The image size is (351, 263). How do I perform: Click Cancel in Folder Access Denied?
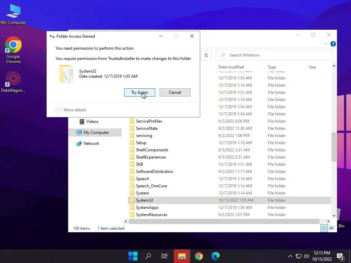[175, 92]
